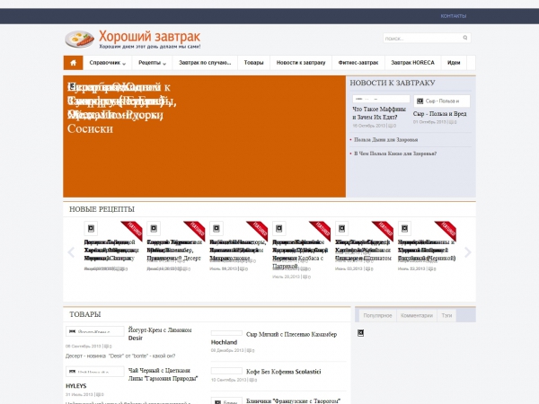Click the HYLEYS brand text
The height and width of the screenshot is (404, 539).
(76, 386)
